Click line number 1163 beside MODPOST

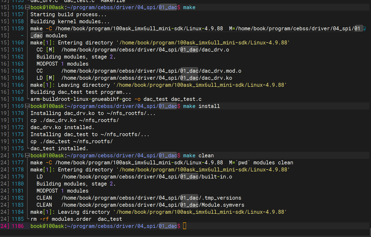[18, 64]
